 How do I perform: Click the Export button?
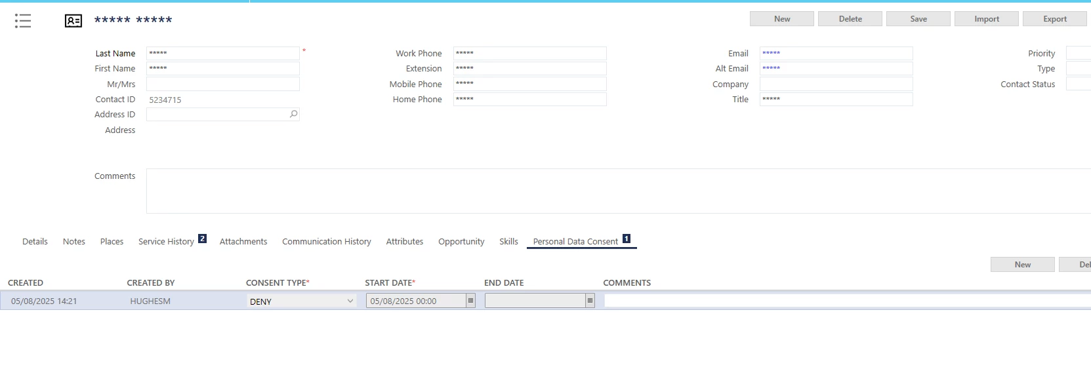point(1055,19)
